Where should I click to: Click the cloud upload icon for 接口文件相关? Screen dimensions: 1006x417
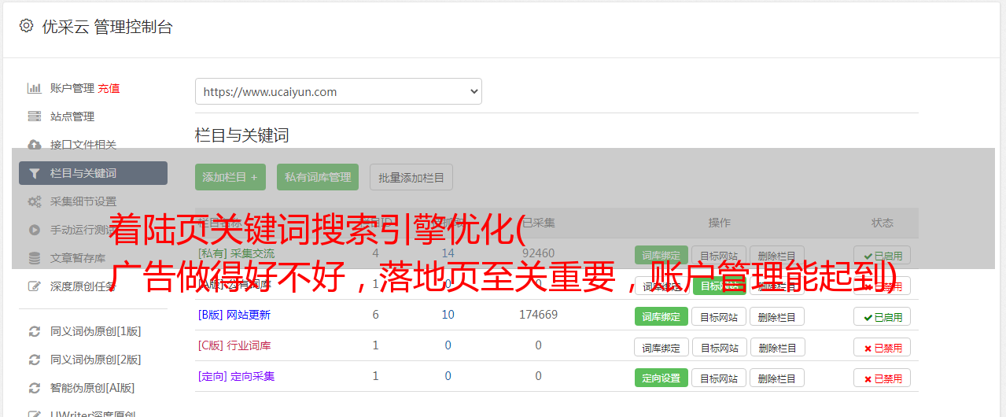pos(35,145)
